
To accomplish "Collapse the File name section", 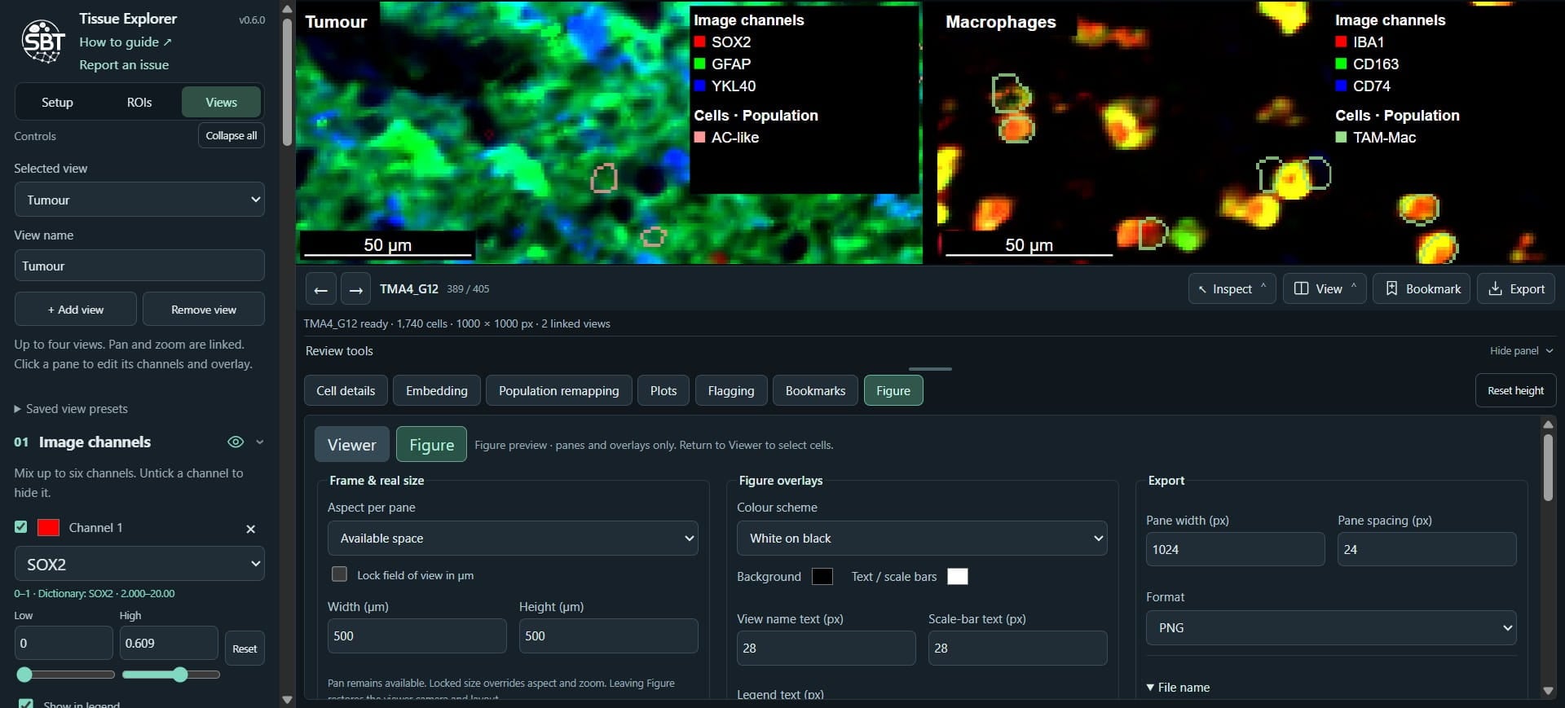I will (1178, 688).
